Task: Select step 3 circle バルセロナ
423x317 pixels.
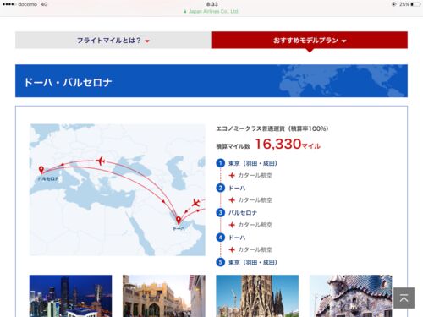Action: (221, 213)
